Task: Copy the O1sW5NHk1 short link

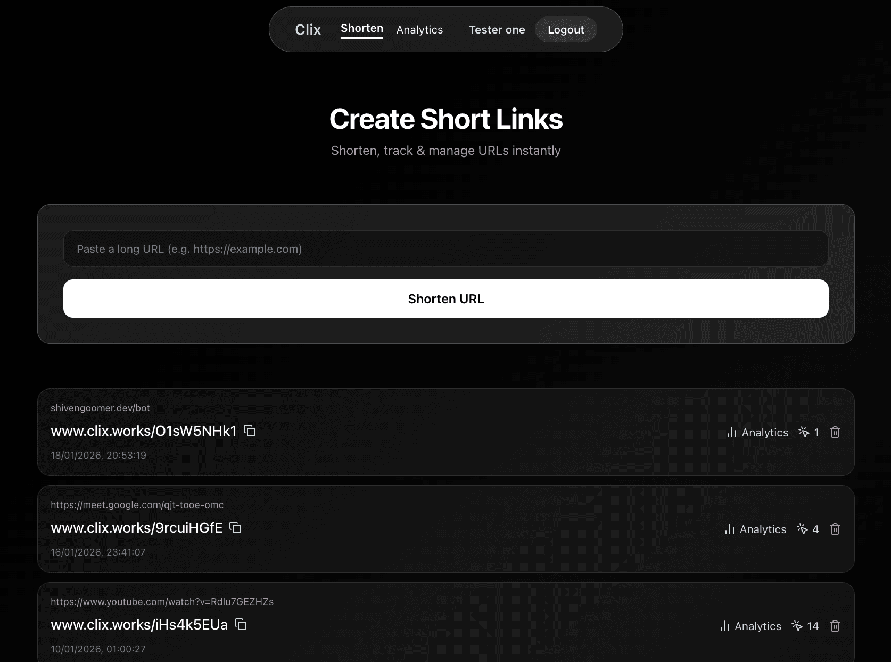Action: pyautogui.click(x=250, y=431)
